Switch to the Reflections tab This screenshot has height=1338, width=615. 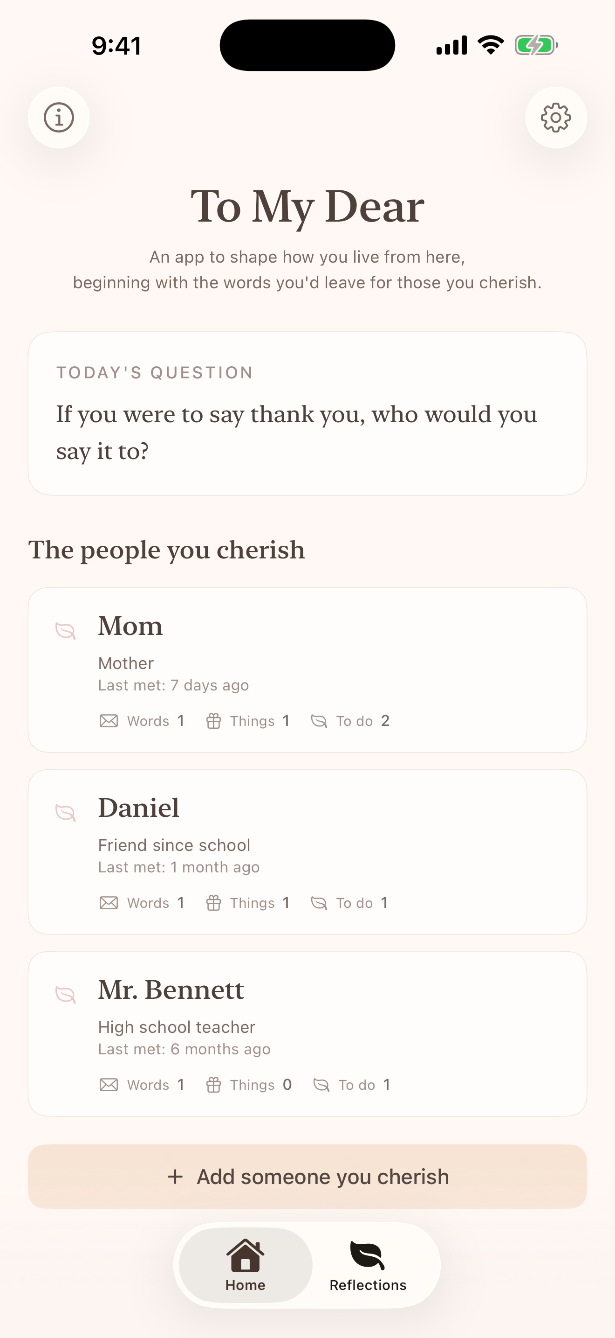pos(368,1265)
